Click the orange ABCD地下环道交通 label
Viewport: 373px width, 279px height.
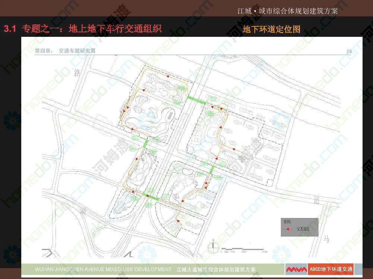pos(331,269)
